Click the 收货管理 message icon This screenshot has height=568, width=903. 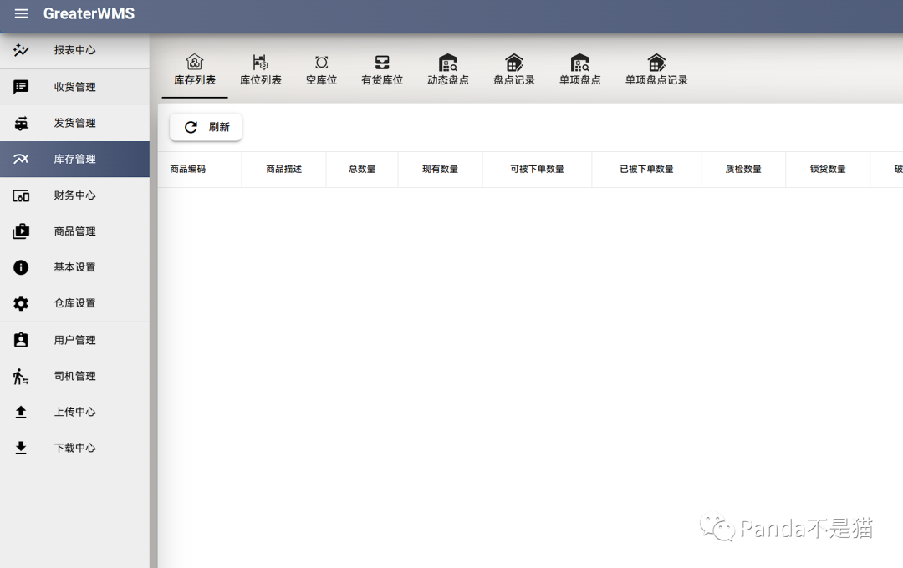(x=21, y=87)
